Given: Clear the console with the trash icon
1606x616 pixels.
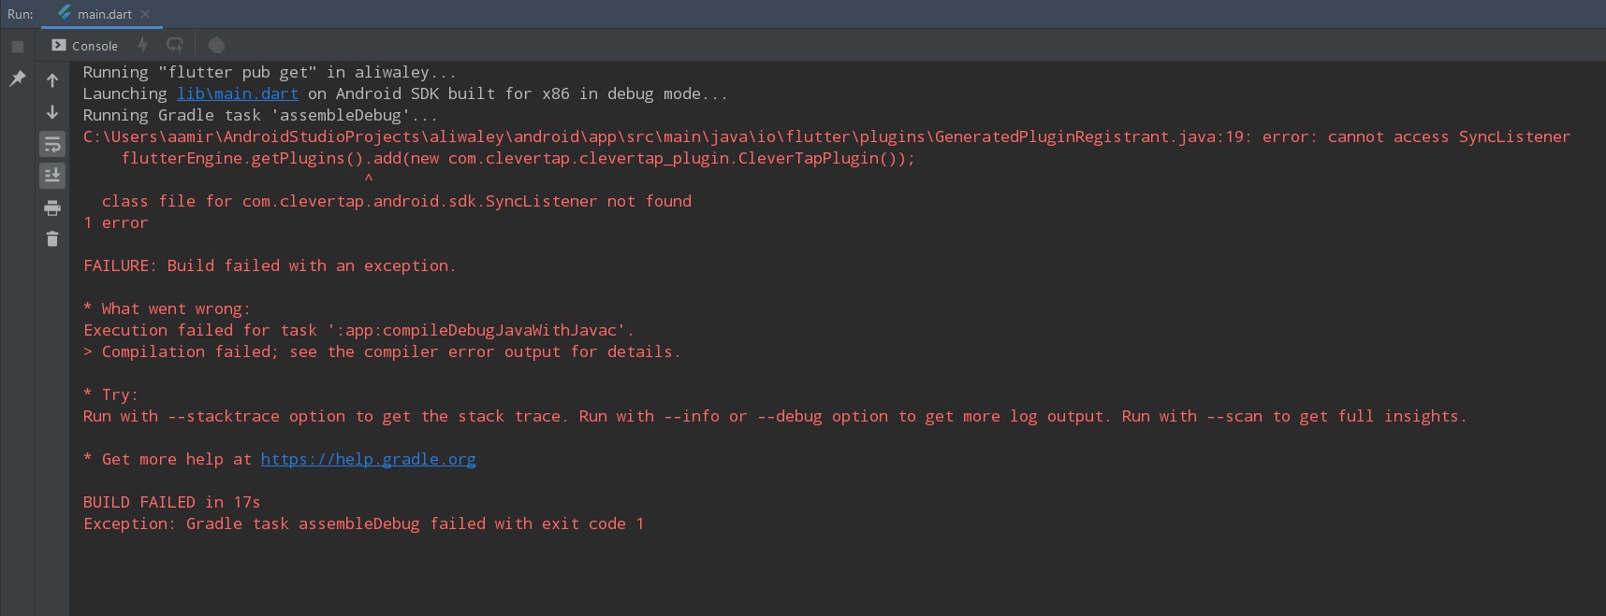Looking at the screenshot, I should tap(52, 239).
